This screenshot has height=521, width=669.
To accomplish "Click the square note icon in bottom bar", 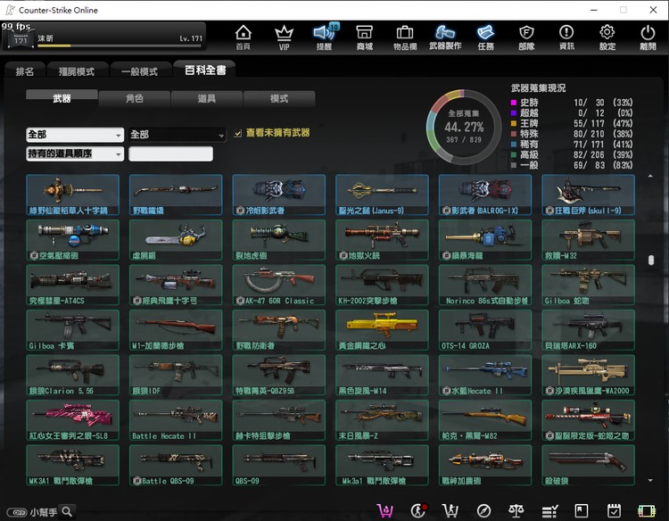I will [582, 511].
